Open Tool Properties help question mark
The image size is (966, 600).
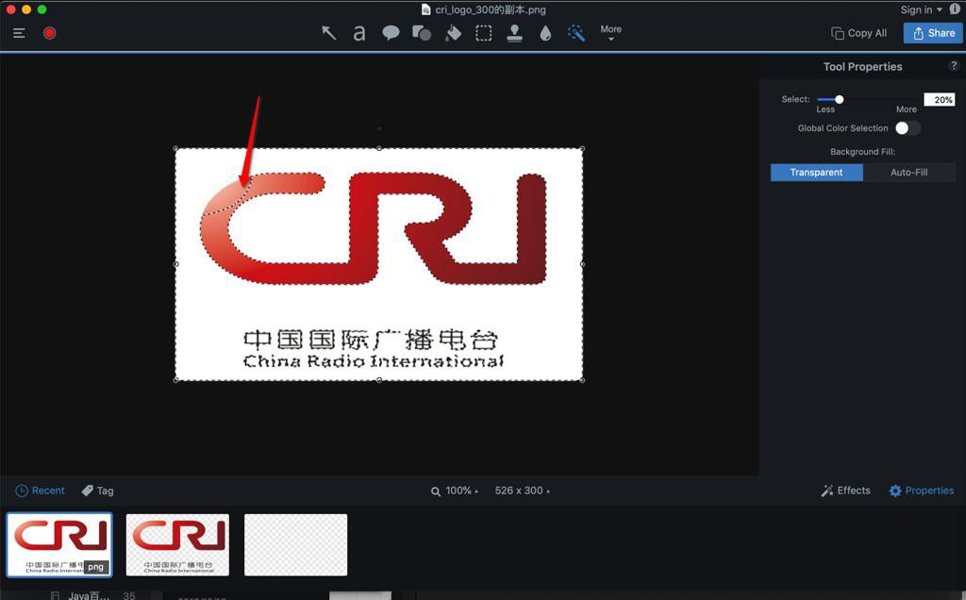point(954,66)
